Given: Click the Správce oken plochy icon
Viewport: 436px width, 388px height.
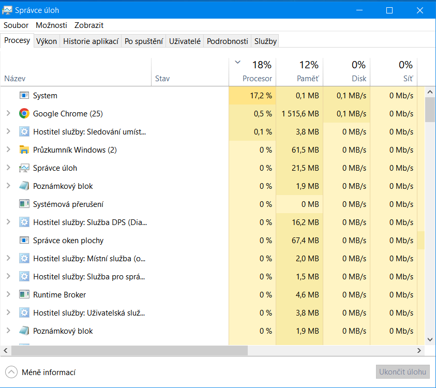Looking at the screenshot, I should click(x=24, y=241).
